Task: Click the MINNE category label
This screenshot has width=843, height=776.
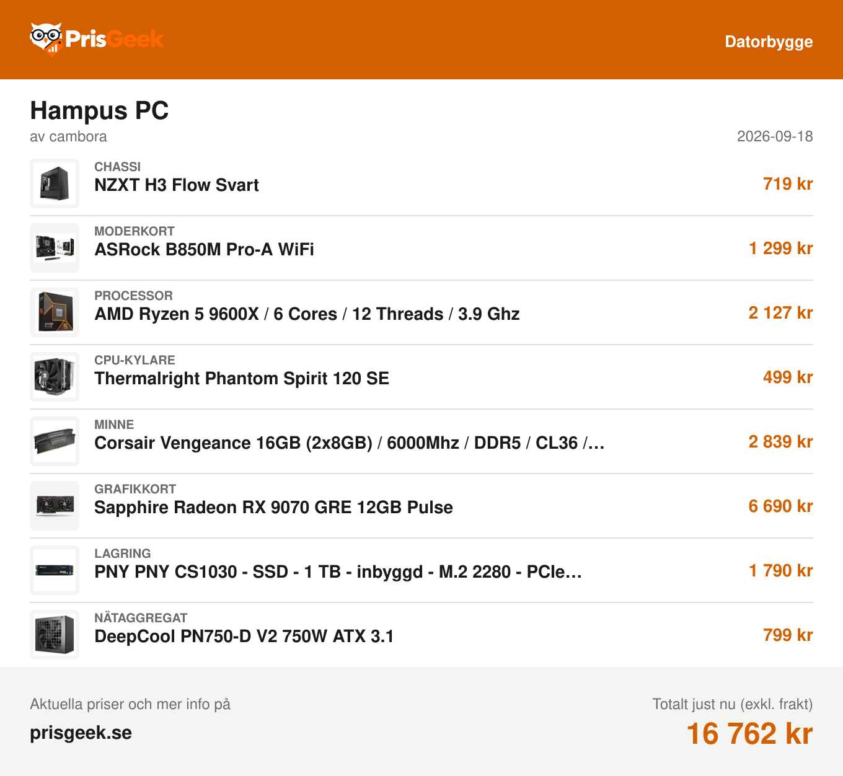Action: (x=114, y=425)
